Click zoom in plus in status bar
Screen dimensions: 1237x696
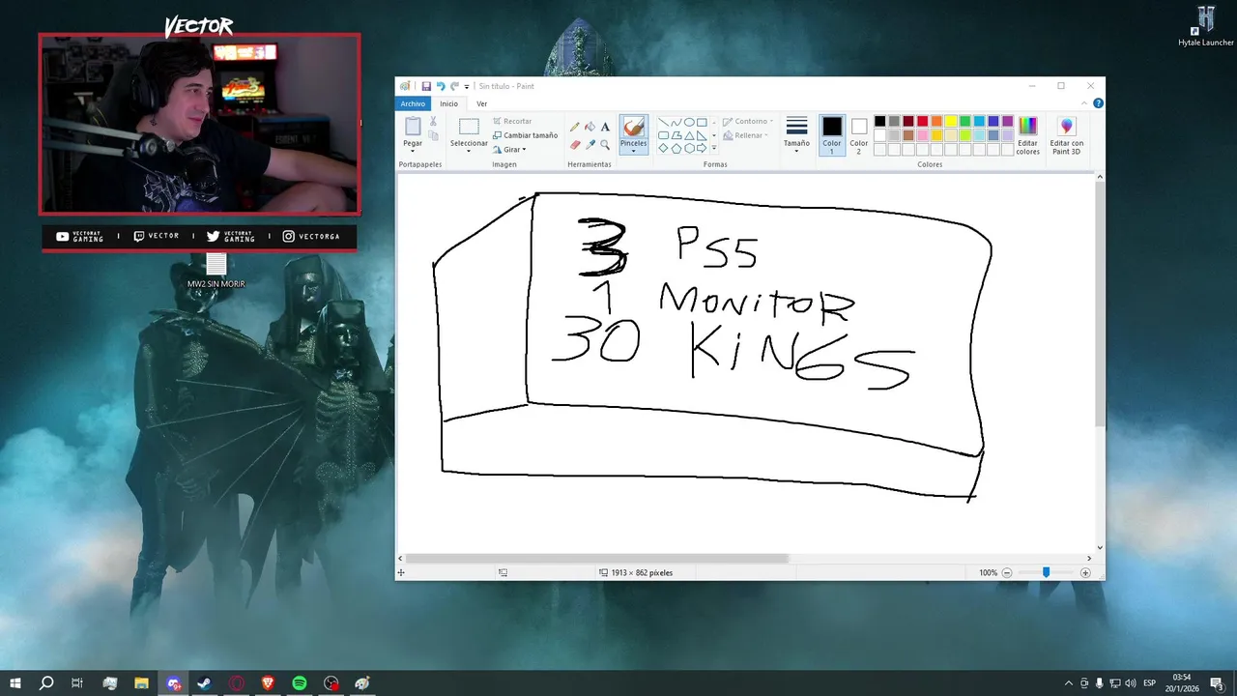coord(1085,573)
